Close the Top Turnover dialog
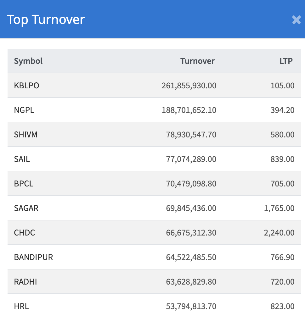Screen dimensions: 305x316 (296, 20)
